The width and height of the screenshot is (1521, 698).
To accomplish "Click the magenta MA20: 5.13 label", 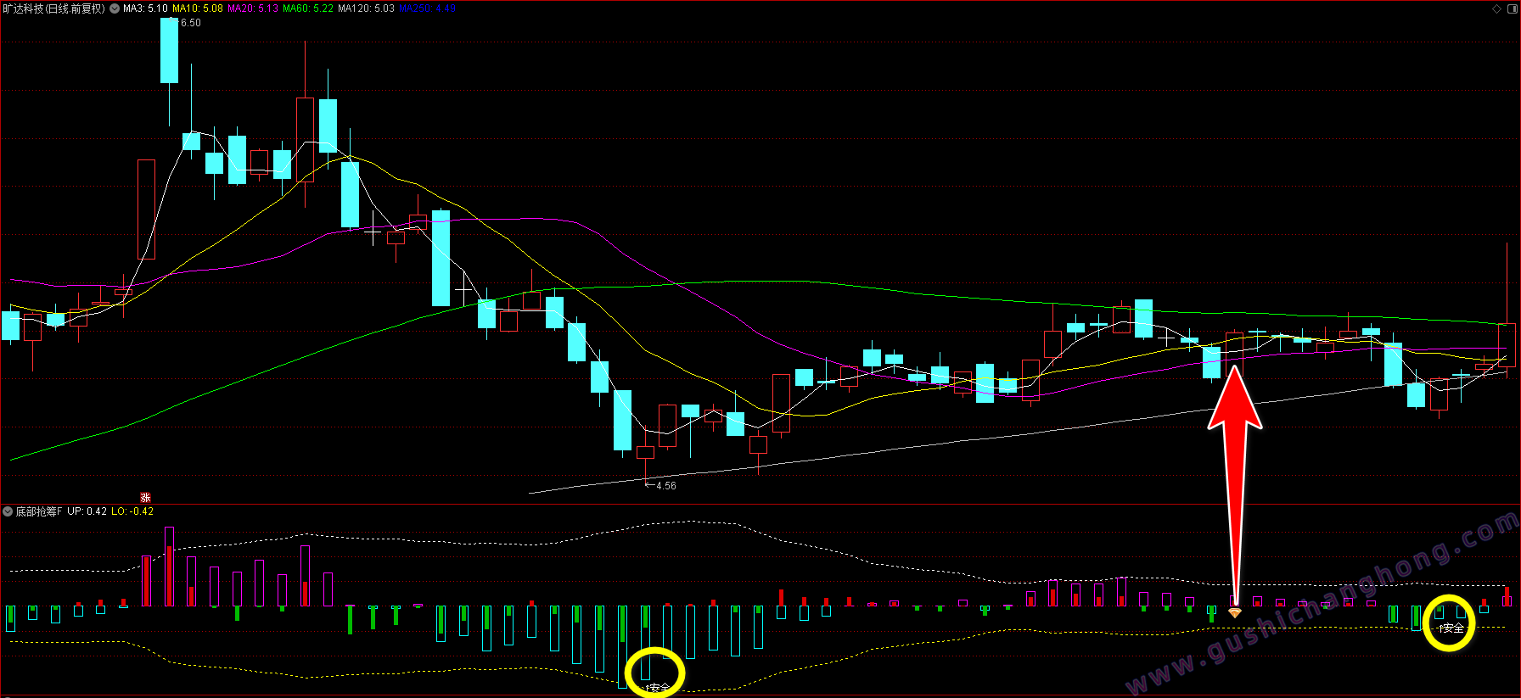I will coord(253,8).
